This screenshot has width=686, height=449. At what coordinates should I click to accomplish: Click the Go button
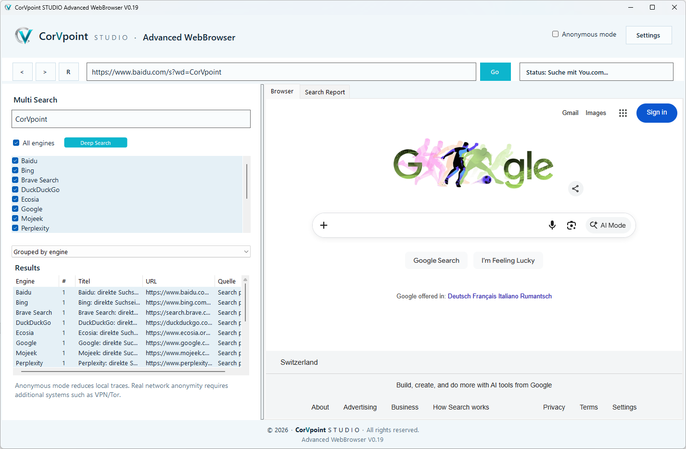[495, 72]
